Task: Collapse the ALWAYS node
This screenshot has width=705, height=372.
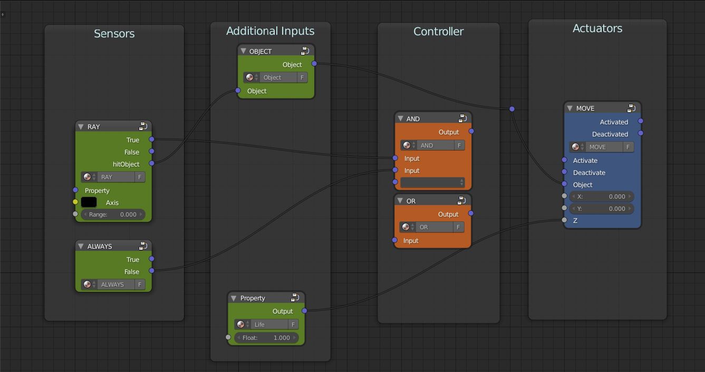Action: pyautogui.click(x=81, y=246)
